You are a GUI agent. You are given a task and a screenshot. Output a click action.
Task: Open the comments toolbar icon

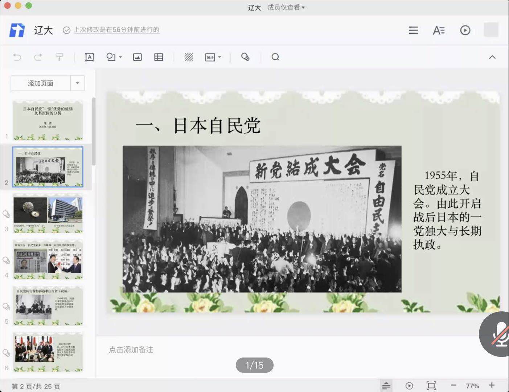(x=245, y=57)
